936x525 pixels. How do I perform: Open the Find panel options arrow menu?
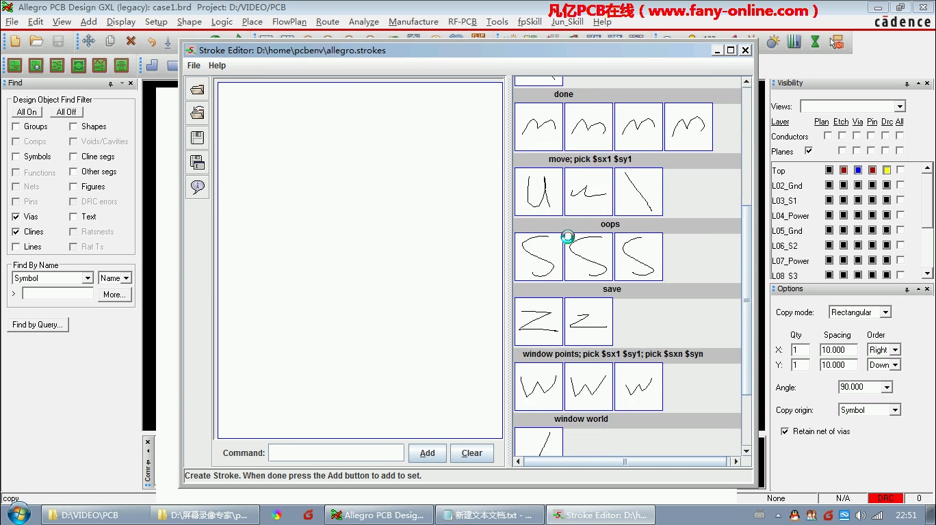[122, 83]
